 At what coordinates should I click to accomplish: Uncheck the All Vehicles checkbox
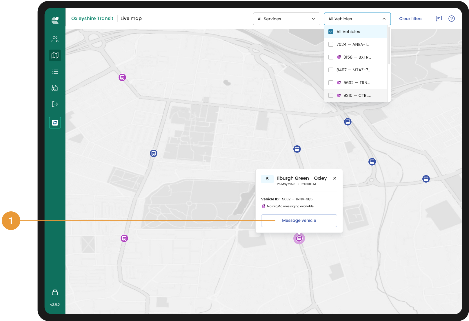click(x=331, y=32)
